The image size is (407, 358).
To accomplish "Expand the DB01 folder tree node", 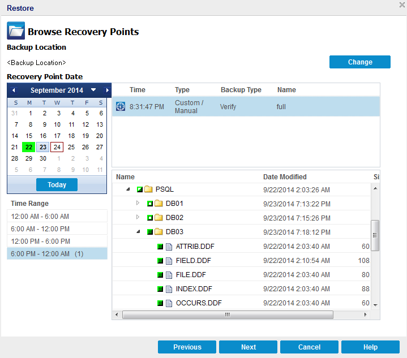I will pos(138,203).
